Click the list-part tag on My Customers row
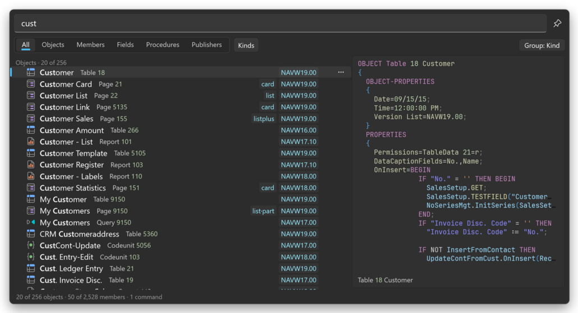This screenshot has width=578, height=313. pyautogui.click(x=263, y=211)
